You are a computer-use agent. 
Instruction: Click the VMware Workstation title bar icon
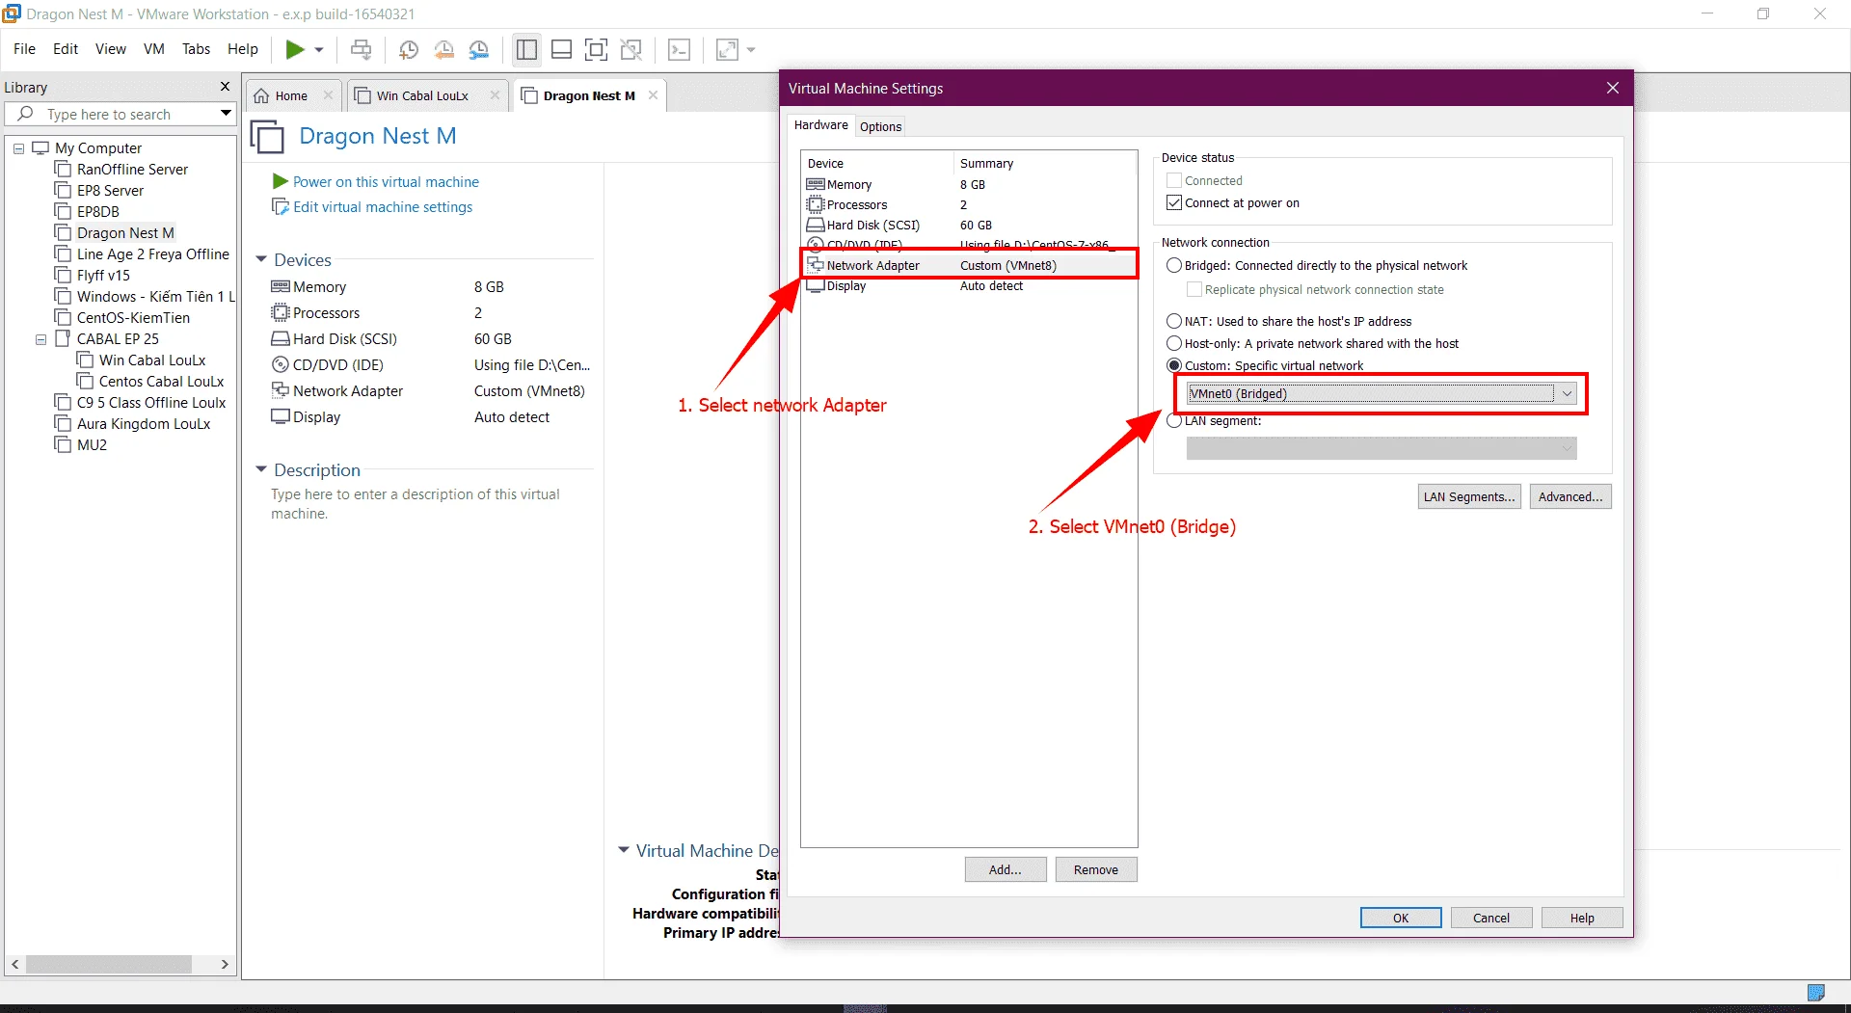pos(12,13)
